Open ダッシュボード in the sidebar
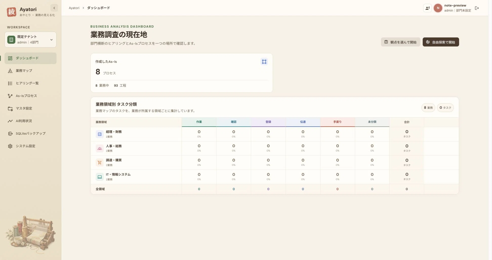The image size is (492, 260). [x=30, y=58]
